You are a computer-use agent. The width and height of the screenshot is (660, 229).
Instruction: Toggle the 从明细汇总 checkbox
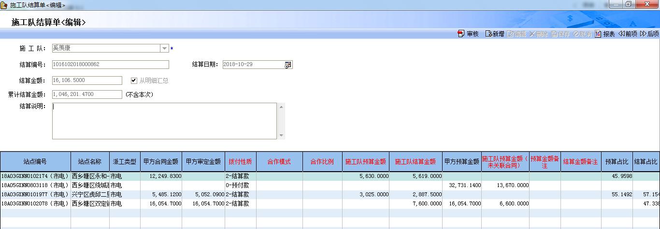click(134, 81)
